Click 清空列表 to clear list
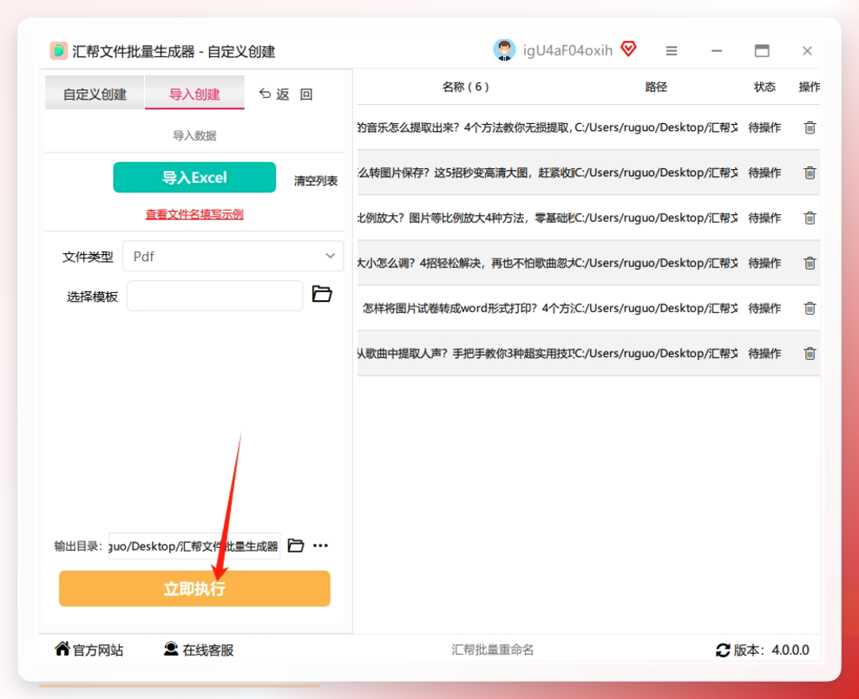859x699 pixels. click(x=316, y=180)
